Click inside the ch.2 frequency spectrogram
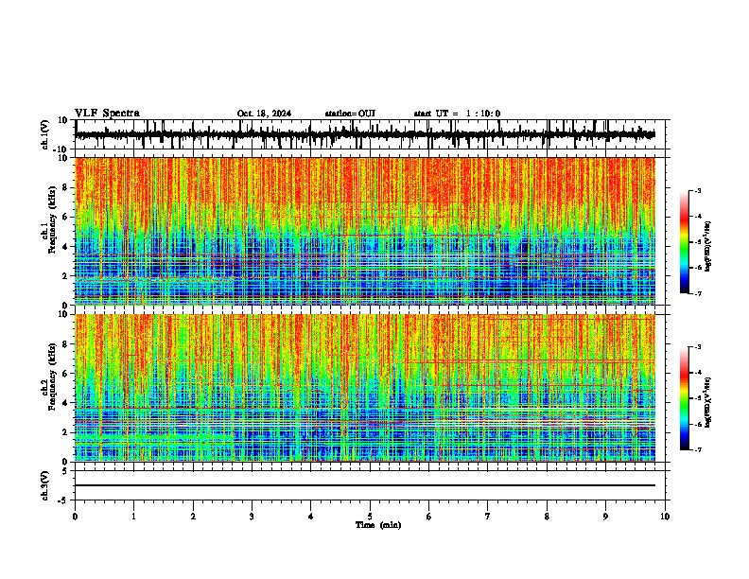The image size is (749, 579). coord(365,388)
